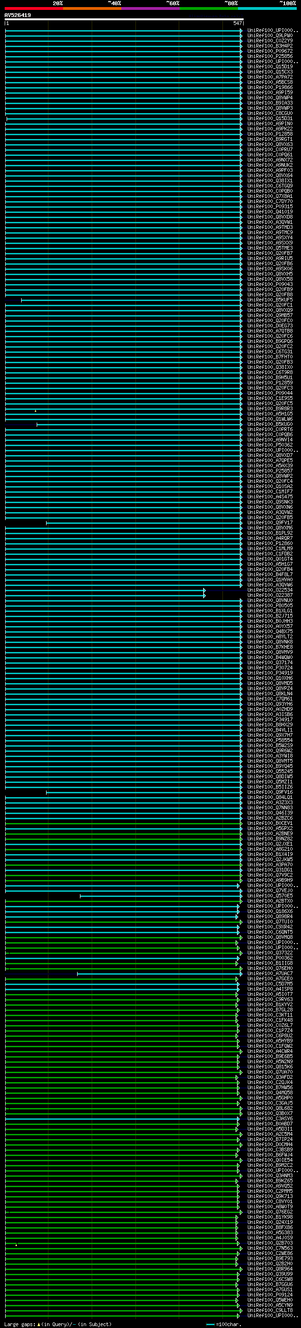This screenshot has height=1328, width=301.
Task: Click label UniRef100_P34919
Action: click(269, 673)
